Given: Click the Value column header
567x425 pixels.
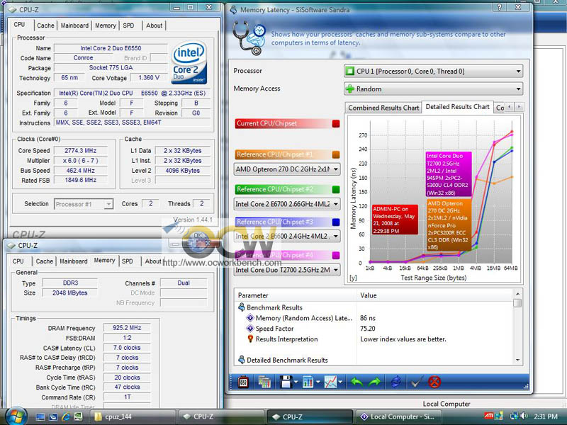Looking at the screenshot, I should [435, 295].
